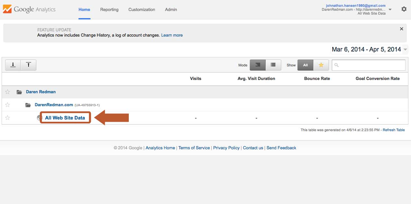The height and width of the screenshot is (204, 411).
Task: Open the Privacy Policy link
Action: pyautogui.click(x=226, y=148)
